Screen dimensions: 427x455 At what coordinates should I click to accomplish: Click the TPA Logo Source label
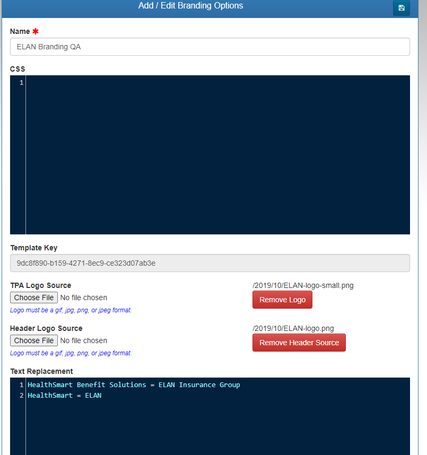[40, 285]
